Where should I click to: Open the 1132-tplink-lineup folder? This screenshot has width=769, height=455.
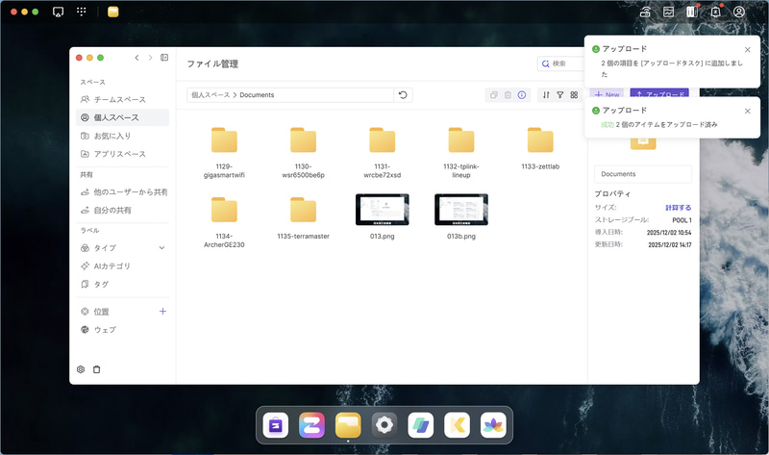tap(461, 140)
